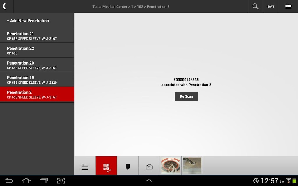Select Penetration 21 in the list
The height and width of the screenshot is (186, 298).
tap(37, 35)
